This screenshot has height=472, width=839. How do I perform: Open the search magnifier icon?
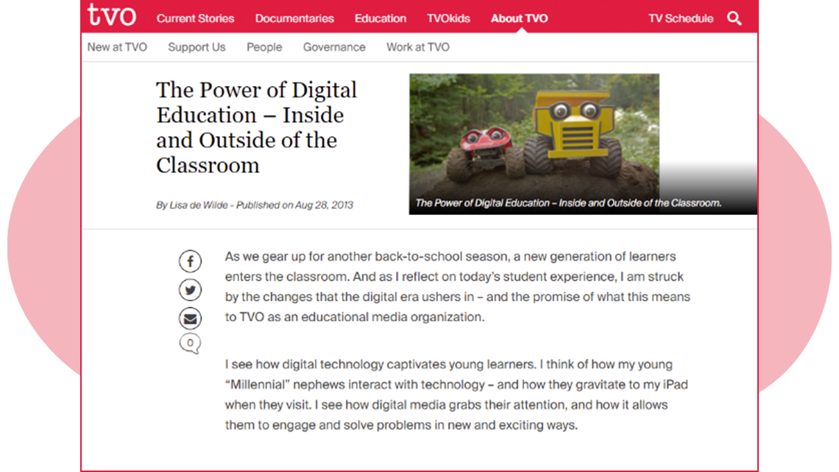point(734,18)
